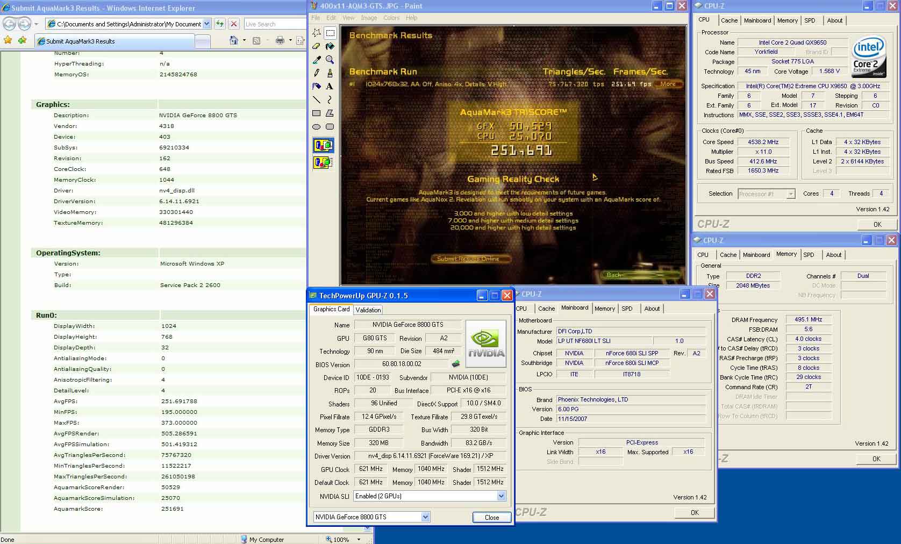This screenshot has width=901, height=544.
Task: Select the Curve tool in Paint
Action: [x=330, y=99]
